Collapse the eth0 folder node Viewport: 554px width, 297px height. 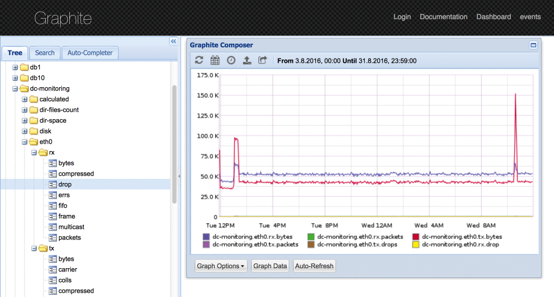(25, 142)
